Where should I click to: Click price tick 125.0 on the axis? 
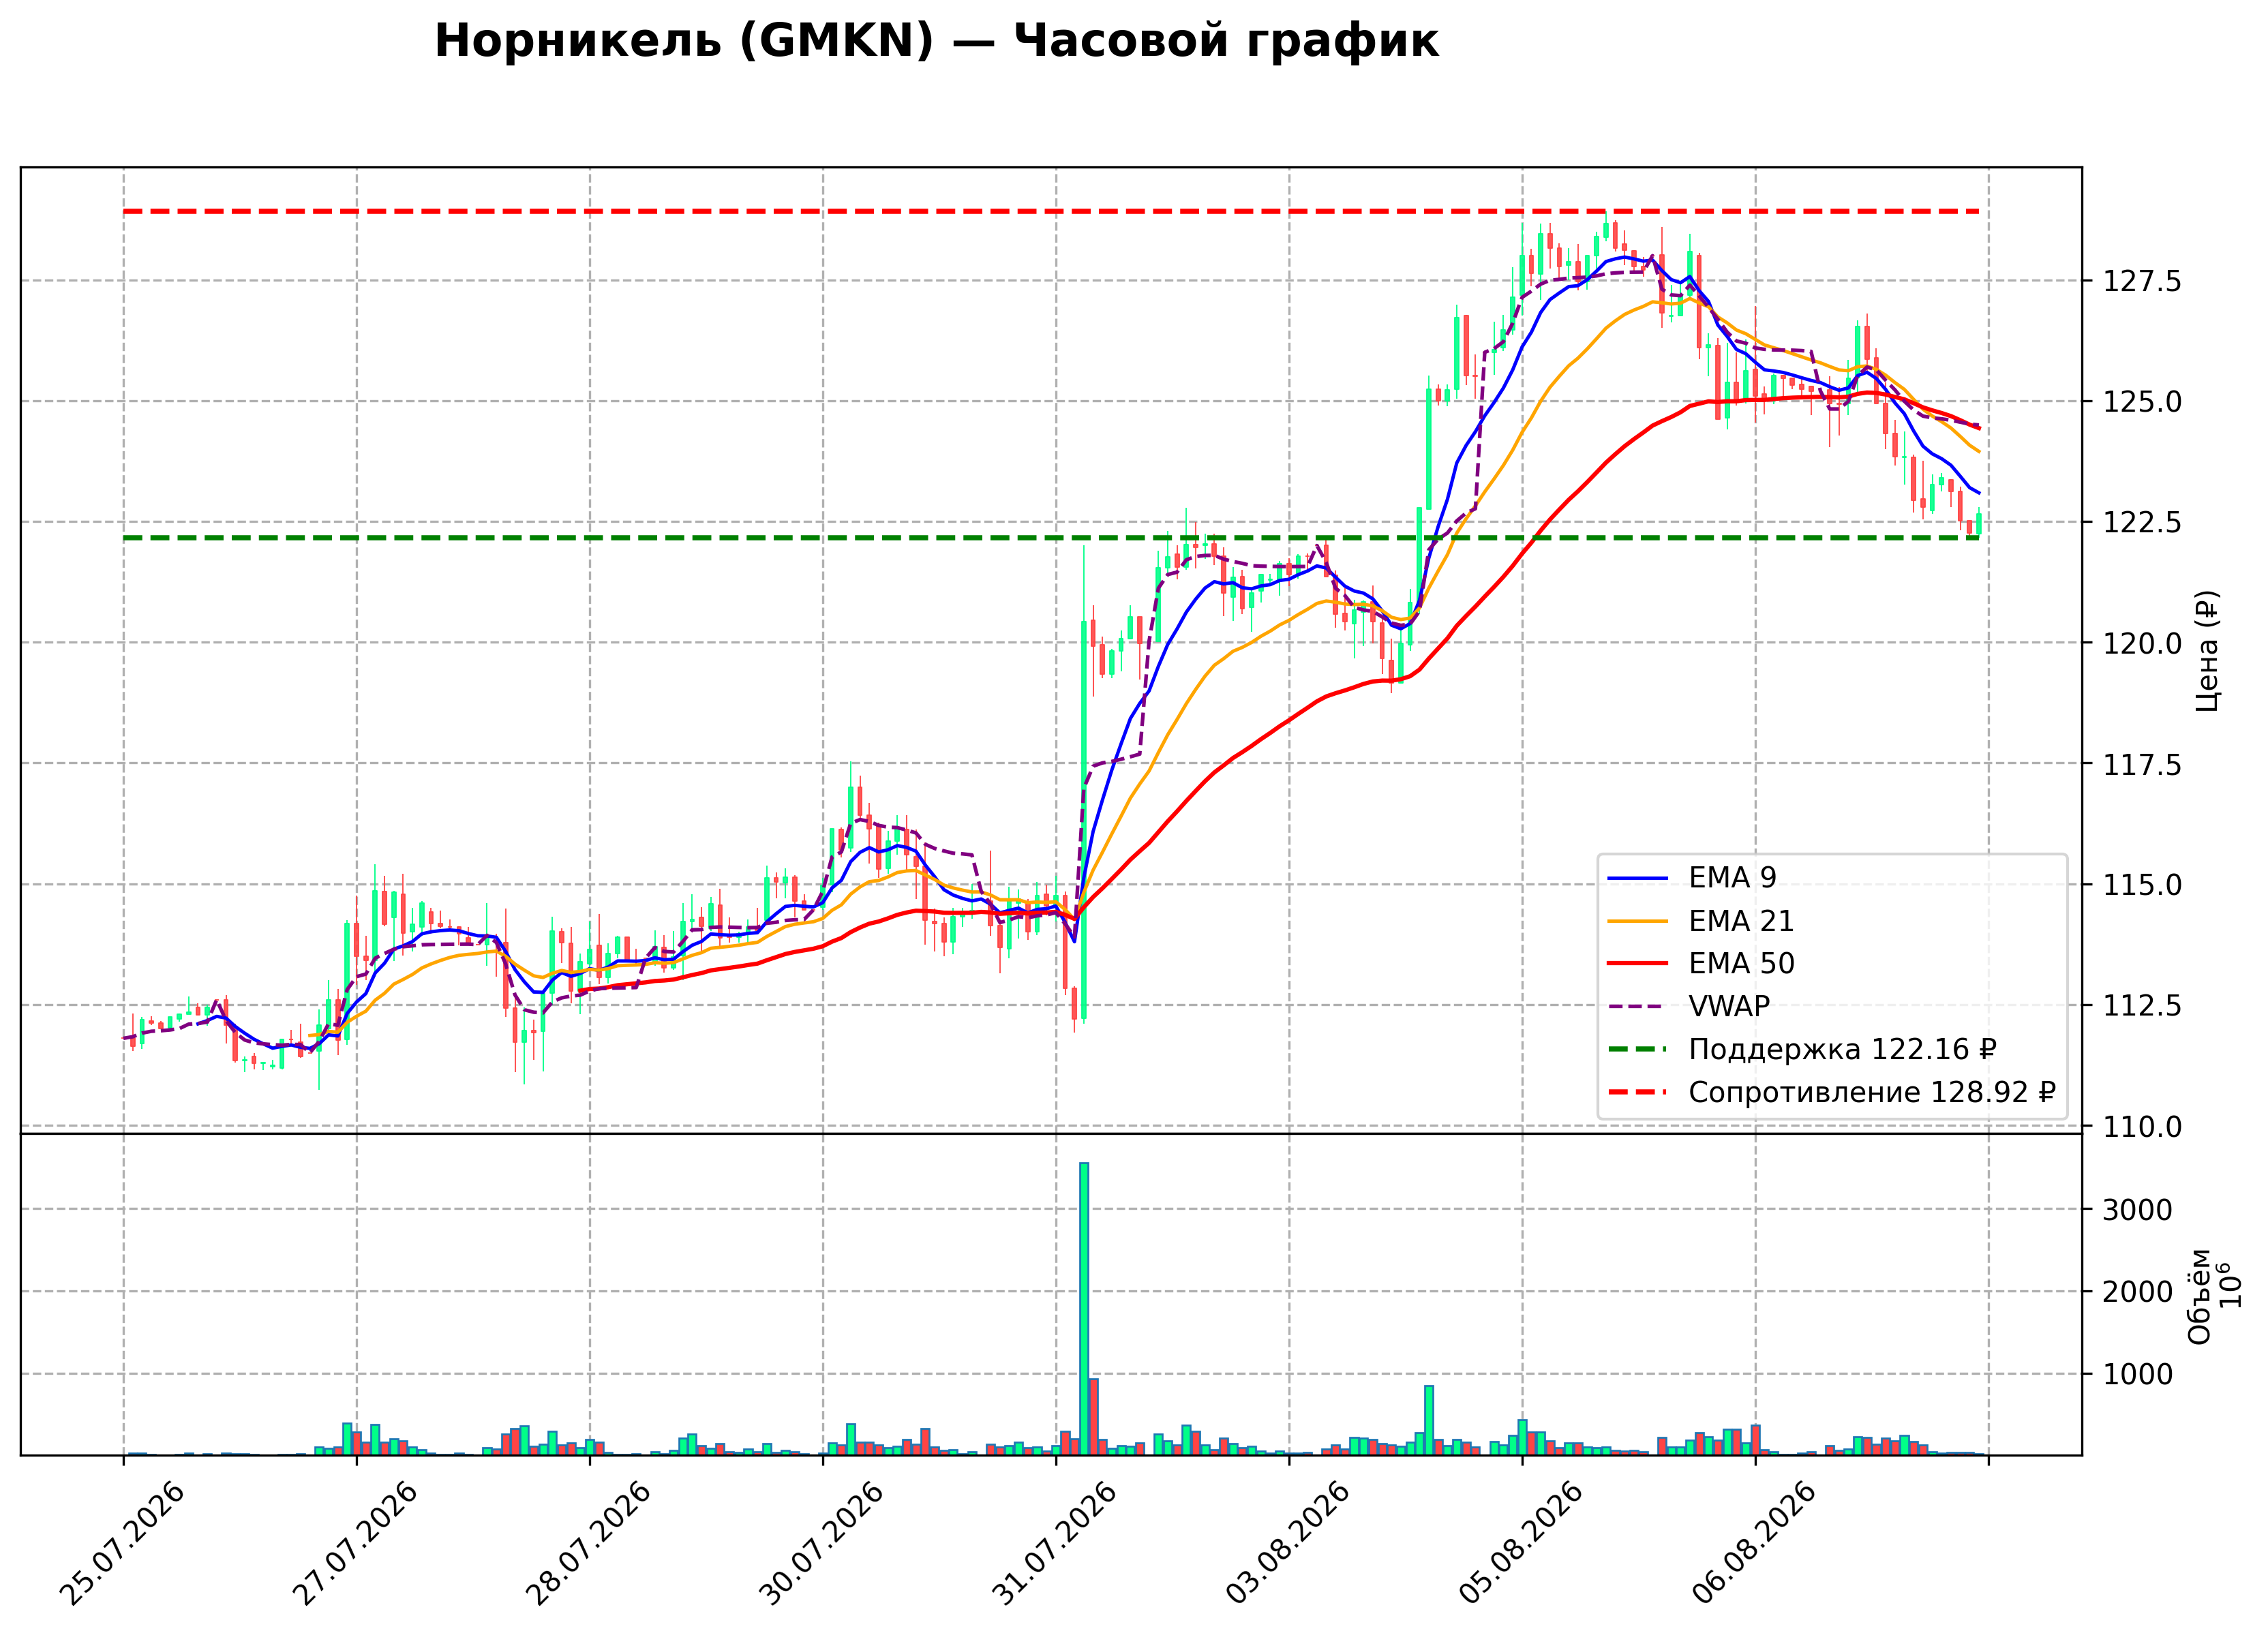(x=2141, y=402)
